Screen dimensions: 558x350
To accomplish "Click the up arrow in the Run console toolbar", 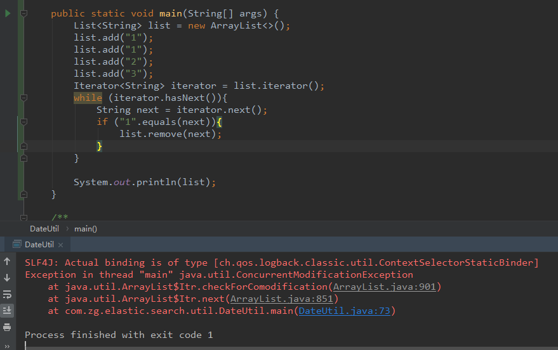I will [x=7, y=261].
